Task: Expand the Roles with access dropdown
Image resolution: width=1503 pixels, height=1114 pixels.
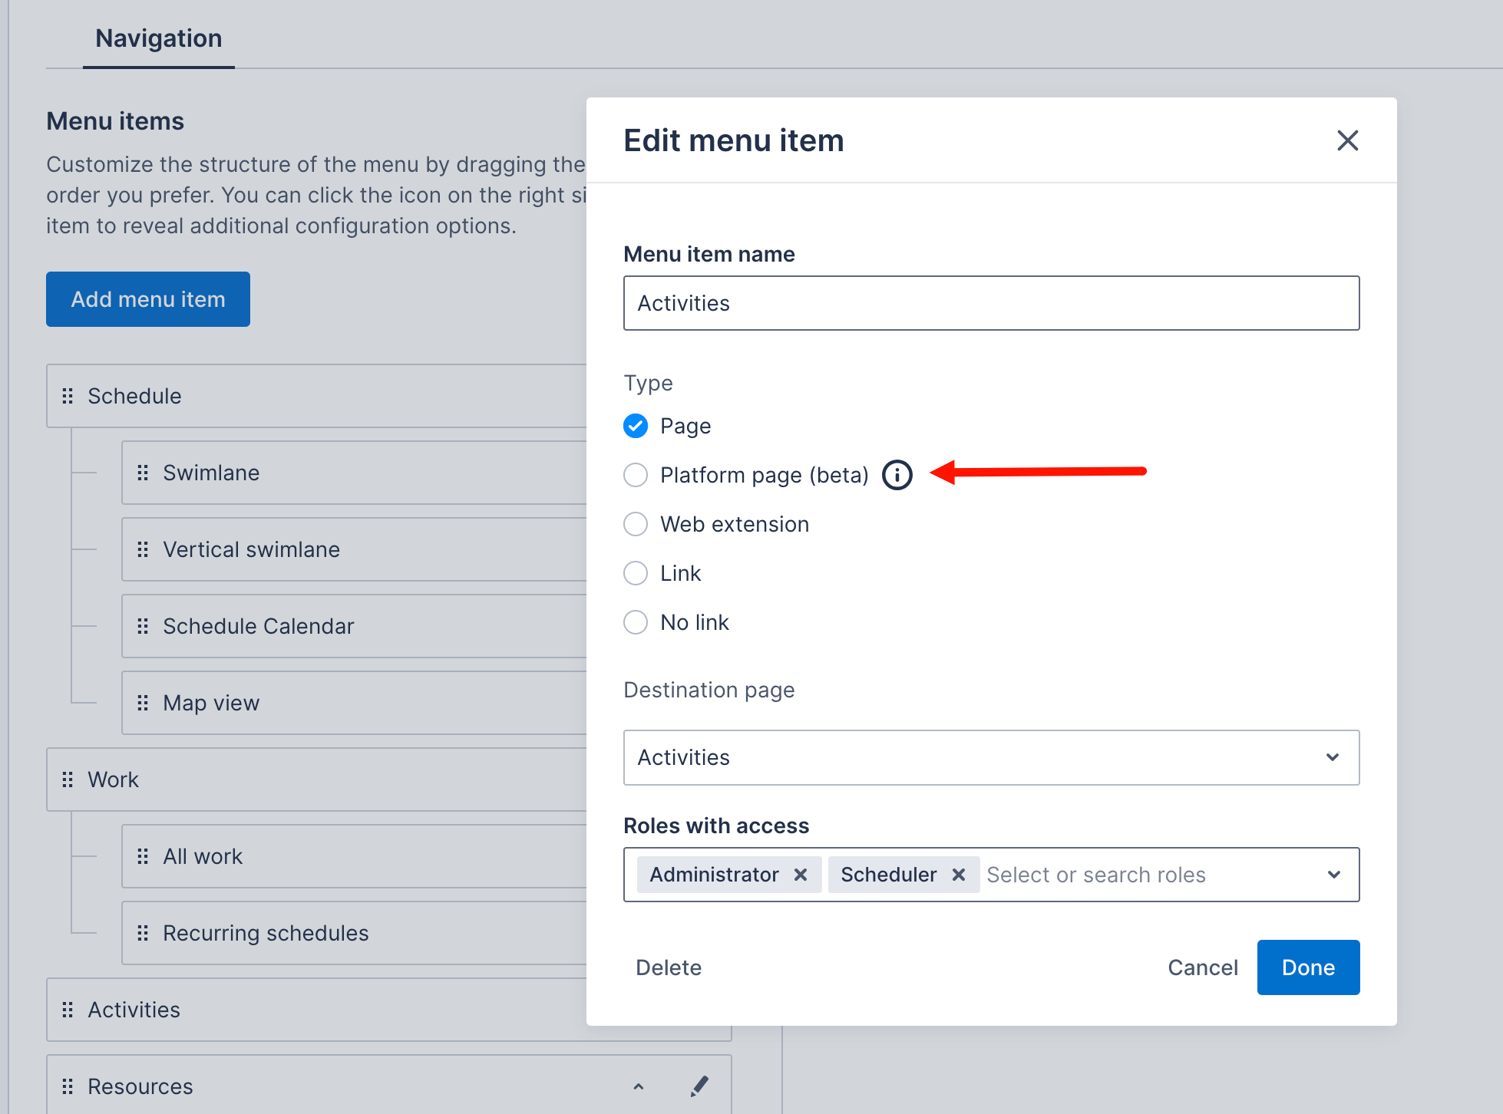Action: click(x=1335, y=875)
